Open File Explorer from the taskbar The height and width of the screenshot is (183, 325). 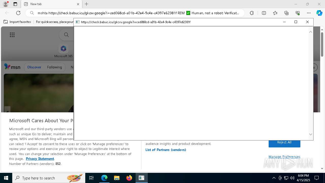point(117,178)
